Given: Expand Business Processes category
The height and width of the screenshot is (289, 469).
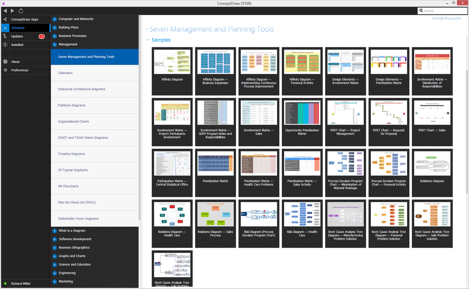Looking at the screenshot, I should tap(55, 36).
